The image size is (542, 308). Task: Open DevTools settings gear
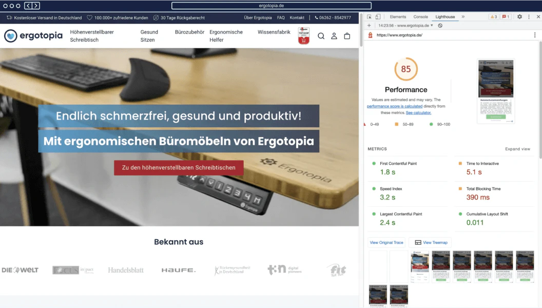pos(519,16)
